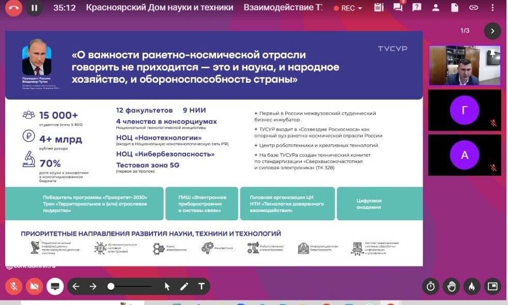Image resolution: width=508 pixels, height=305 pixels.
Task: Select participant tile with letter Г
Action: (465, 110)
